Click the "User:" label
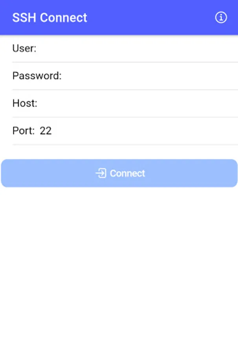 [24, 48]
